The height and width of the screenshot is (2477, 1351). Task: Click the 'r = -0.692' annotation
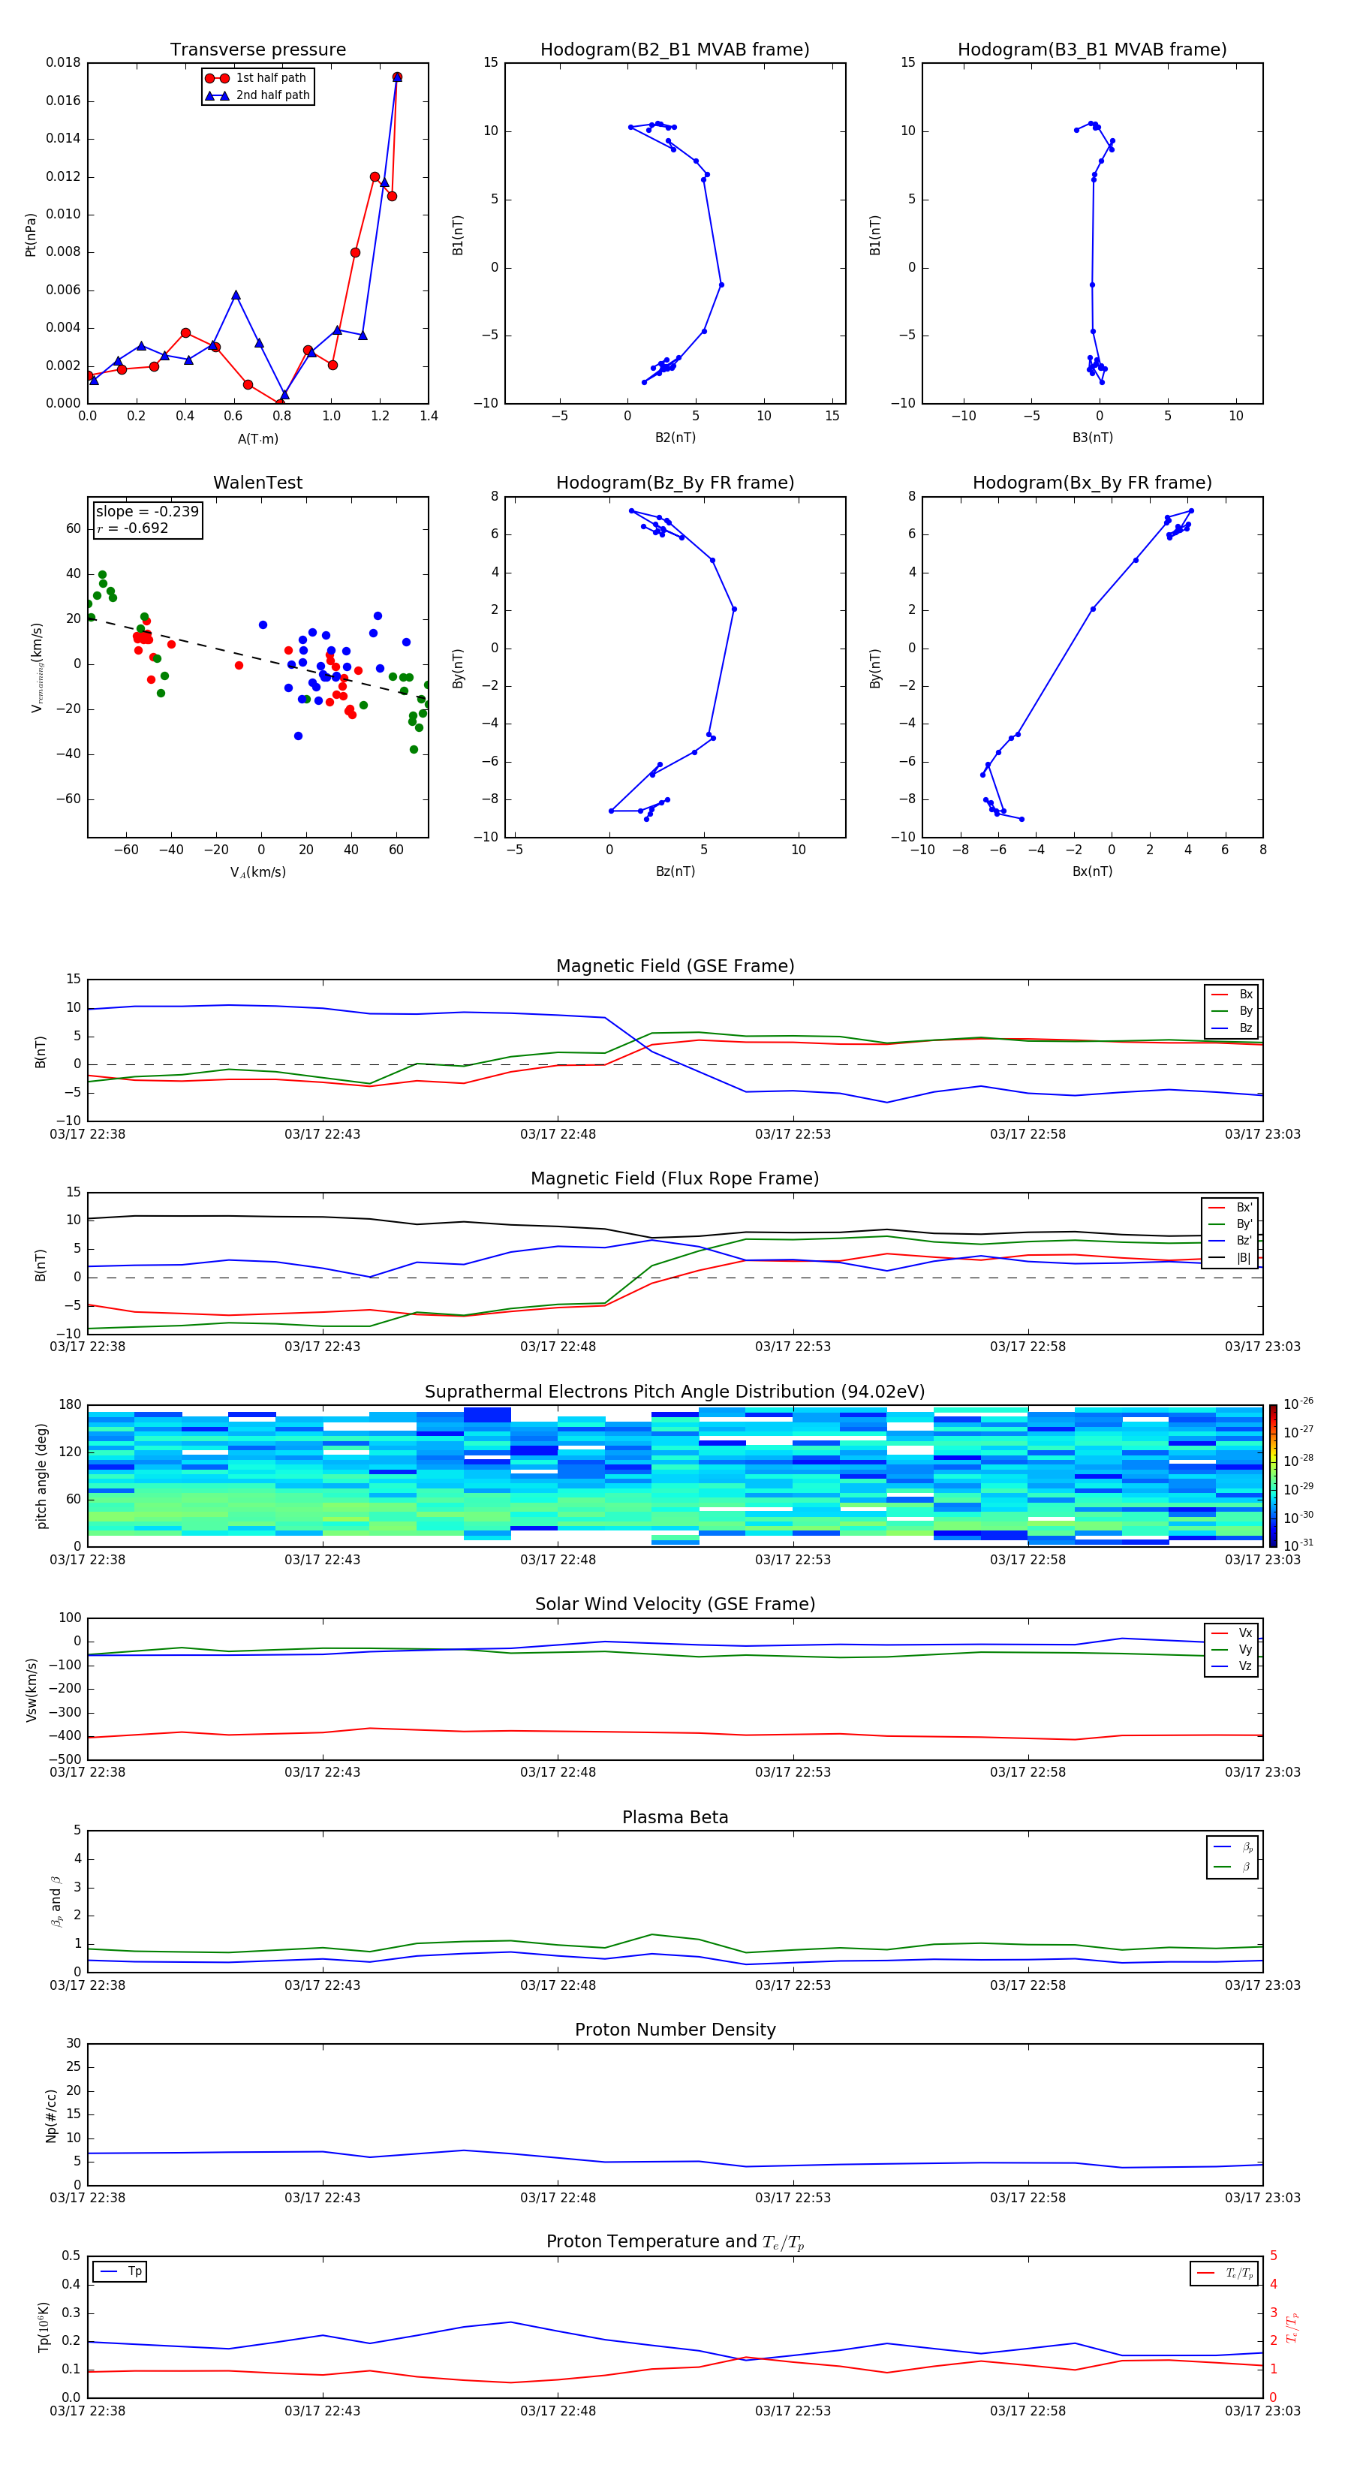click(133, 528)
